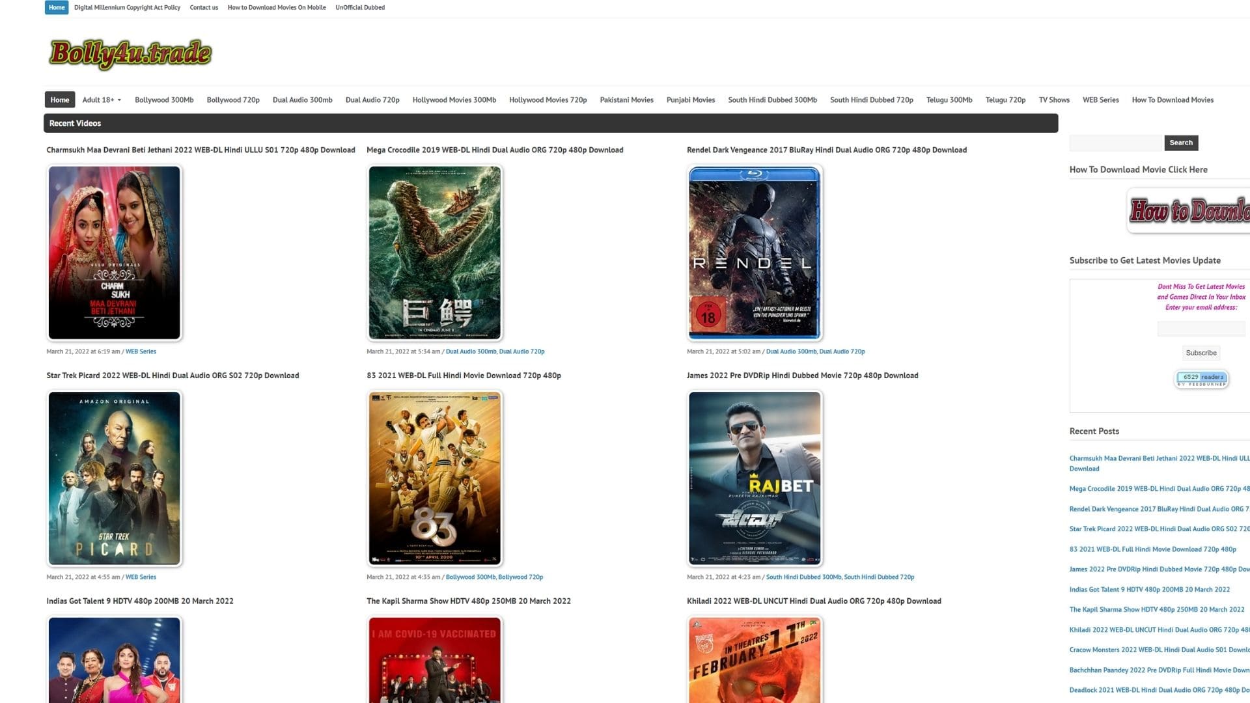Open Star Trek Picard 2022 post title
The width and height of the screenshot is (1250, 703).
[x=173, y=376]
